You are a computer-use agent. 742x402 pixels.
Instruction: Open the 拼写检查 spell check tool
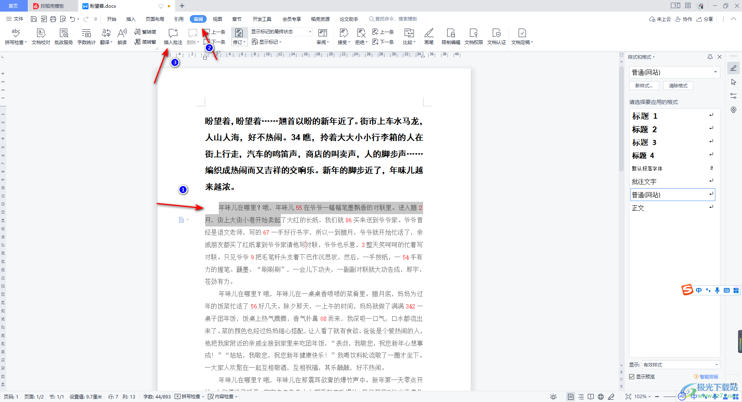[16, 37]
